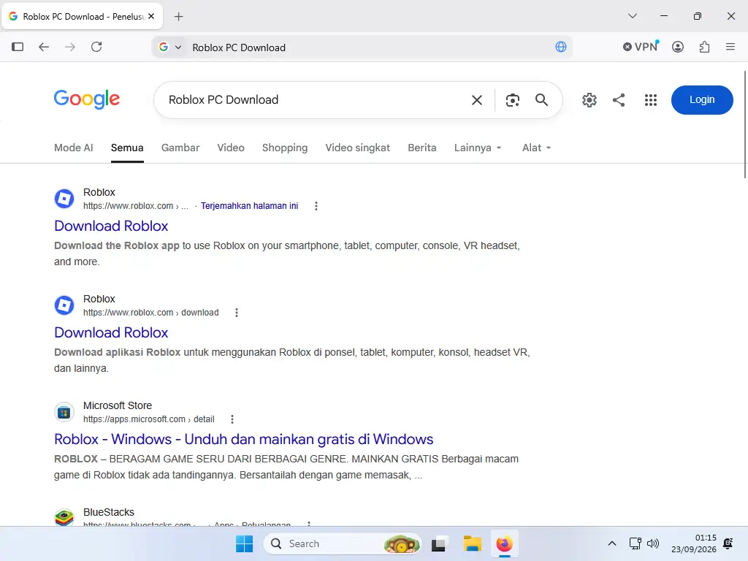Expand the Alat tools dropdown
This screenshot has width=748, height=561.
[x=536, y=148]
